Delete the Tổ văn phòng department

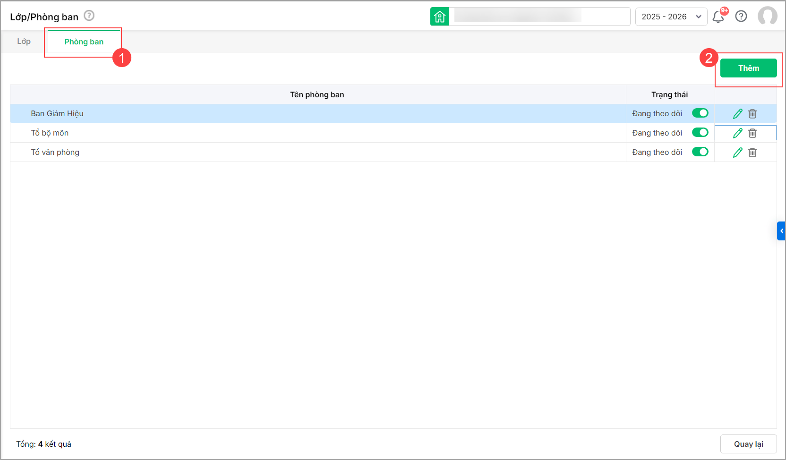pos(752,153)
